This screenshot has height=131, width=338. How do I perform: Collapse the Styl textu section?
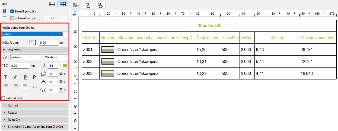coord(35,50)
